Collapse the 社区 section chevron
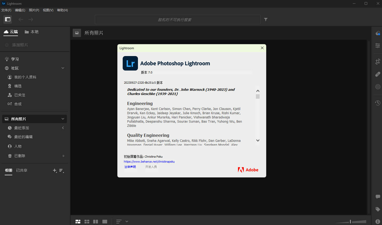Screen dimensions: 382x225 coord(63,68)
